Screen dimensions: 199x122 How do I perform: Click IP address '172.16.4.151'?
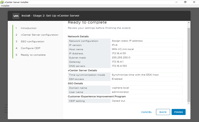119,53
